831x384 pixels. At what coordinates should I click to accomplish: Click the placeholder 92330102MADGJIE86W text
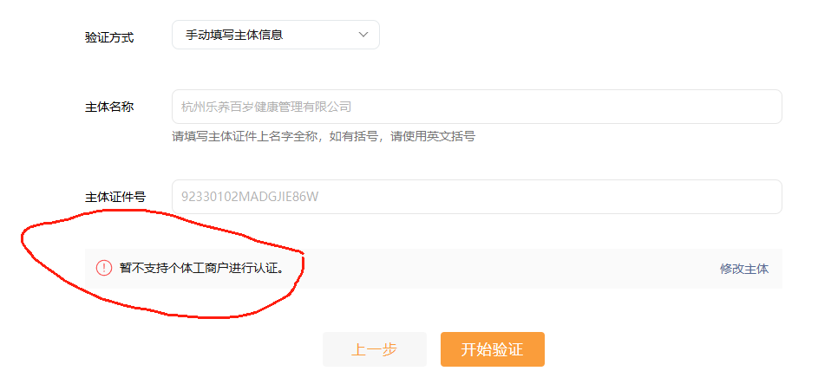point(250,197)
